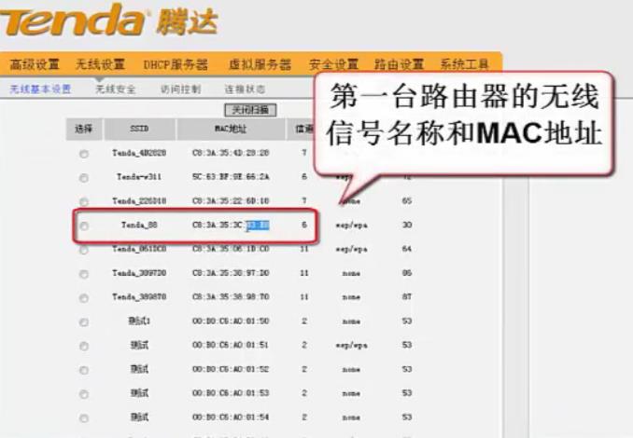The width and height of the screenshot is (633, 438).
Task: Select radio button for Tenda_88
Action: (x=84, y=226)
